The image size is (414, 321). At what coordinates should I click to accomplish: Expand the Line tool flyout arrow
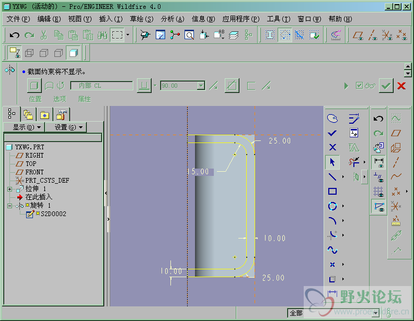343,177
